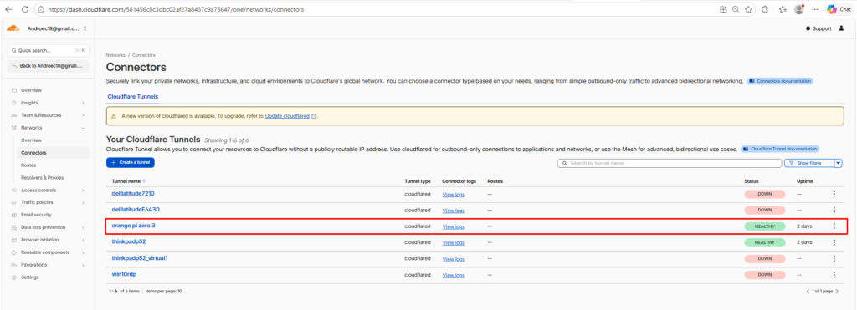
Task: Open View logs for thinkpadp52
Action: click(x=454, y=242)
